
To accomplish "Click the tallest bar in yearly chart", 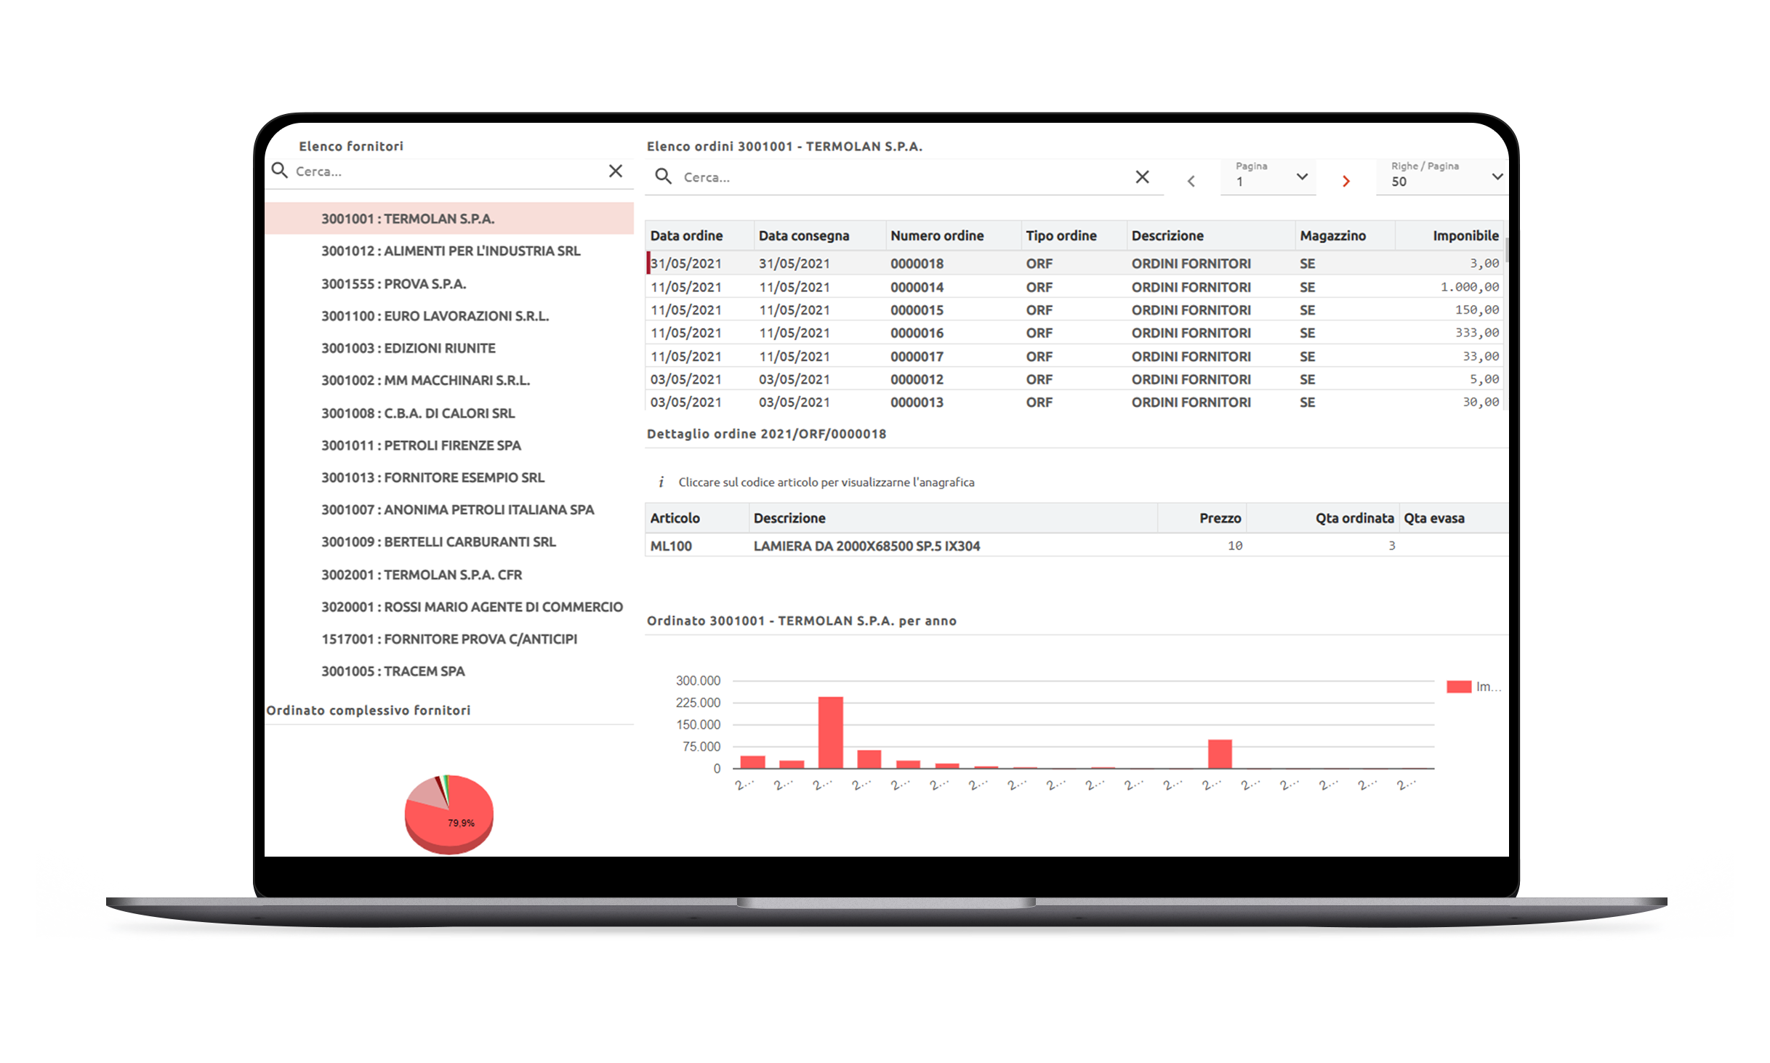I will 830,732.
